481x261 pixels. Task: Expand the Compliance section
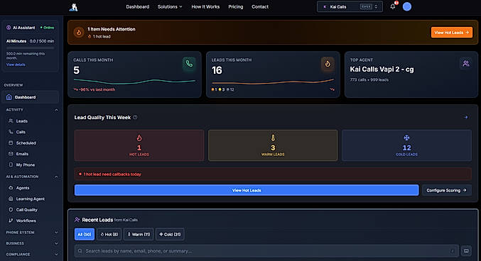point(56,254)
